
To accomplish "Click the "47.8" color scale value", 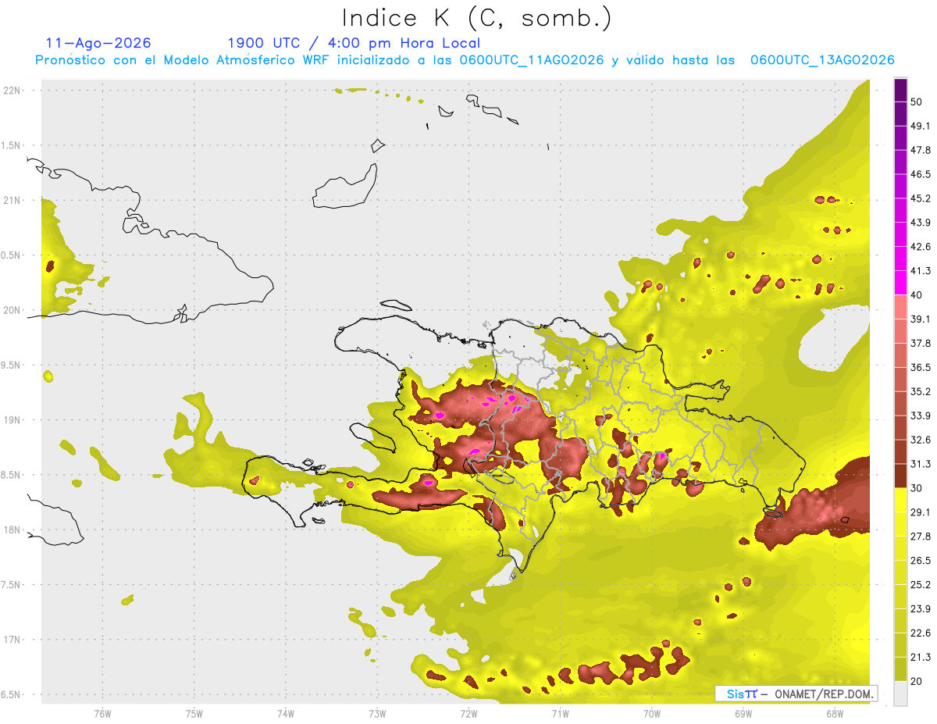I will pyautogui.click(x=920, y=150).
